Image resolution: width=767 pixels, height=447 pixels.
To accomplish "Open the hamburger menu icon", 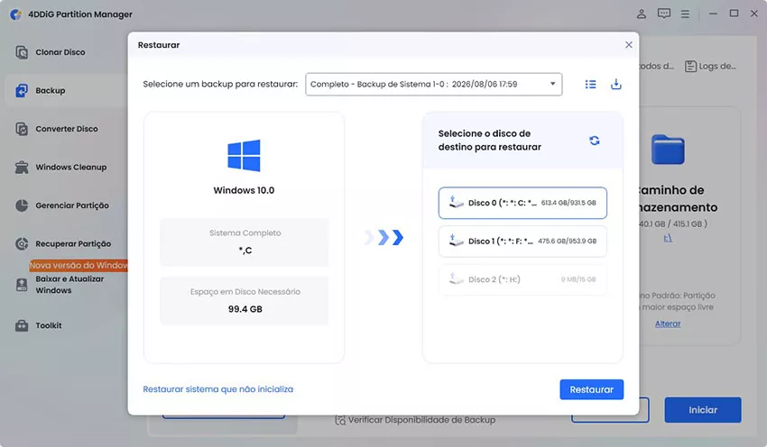I will 685,14.
